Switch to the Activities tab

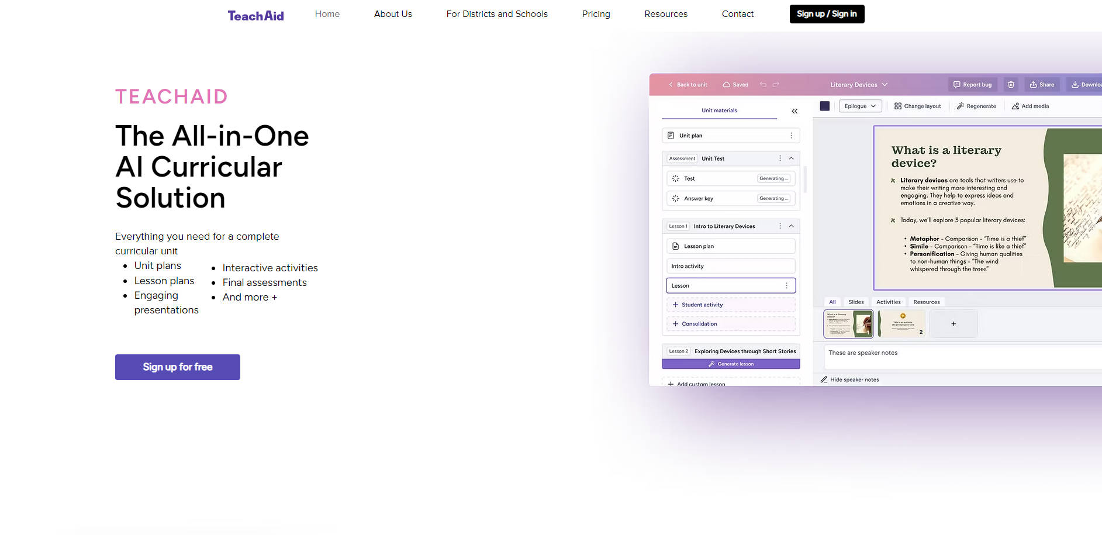click(x=889, y=302)
